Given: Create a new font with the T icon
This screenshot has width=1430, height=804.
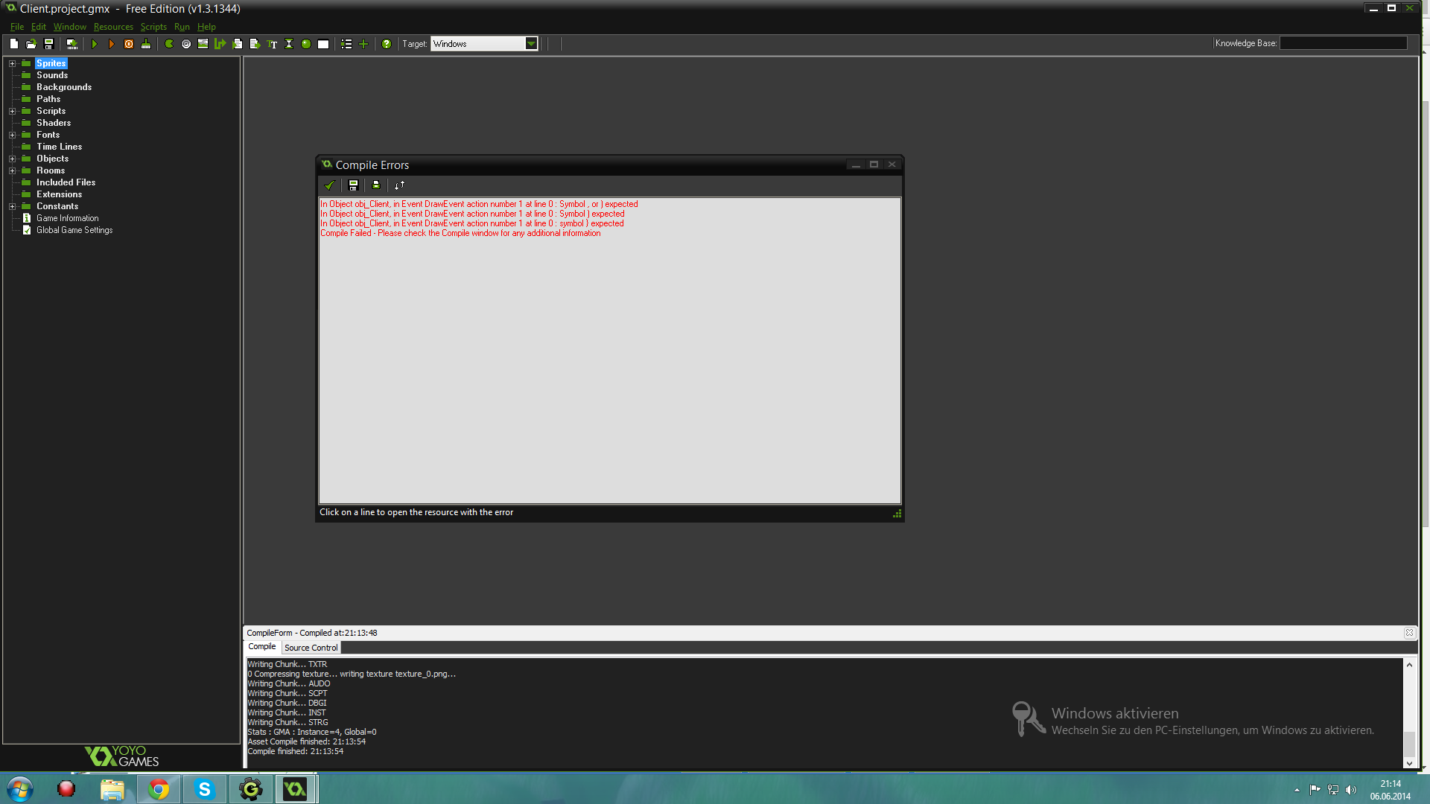Looking at the screenshot, I should pyautogui.click(x=272, y=44).
